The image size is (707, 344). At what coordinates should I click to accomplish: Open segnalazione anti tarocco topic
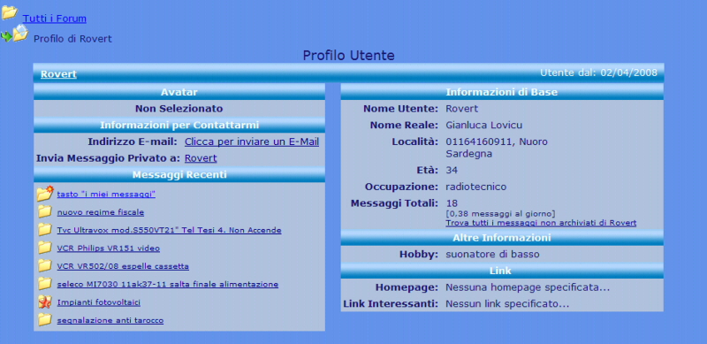coord(110,320)
